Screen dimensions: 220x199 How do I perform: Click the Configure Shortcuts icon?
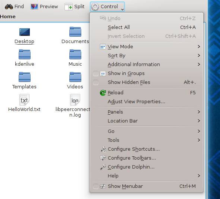click(x=103, y=149)
